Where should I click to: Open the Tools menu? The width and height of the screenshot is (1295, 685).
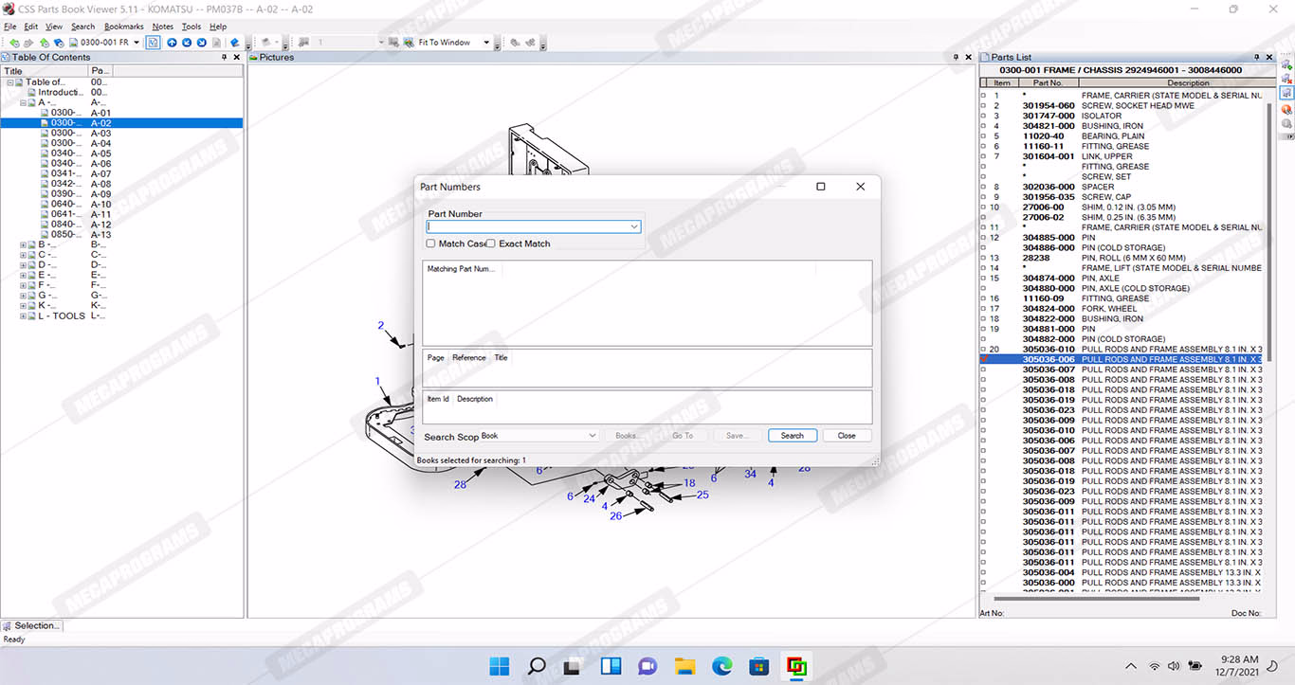pyautogui.click(x=191, y=27)
